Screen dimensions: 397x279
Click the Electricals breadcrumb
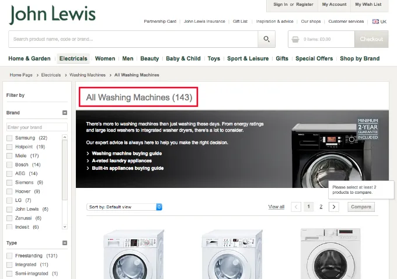point(51,75)
